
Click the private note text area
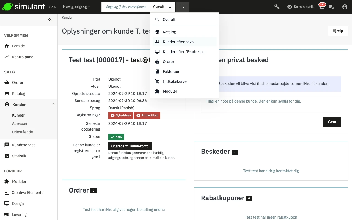coord(271,104)
